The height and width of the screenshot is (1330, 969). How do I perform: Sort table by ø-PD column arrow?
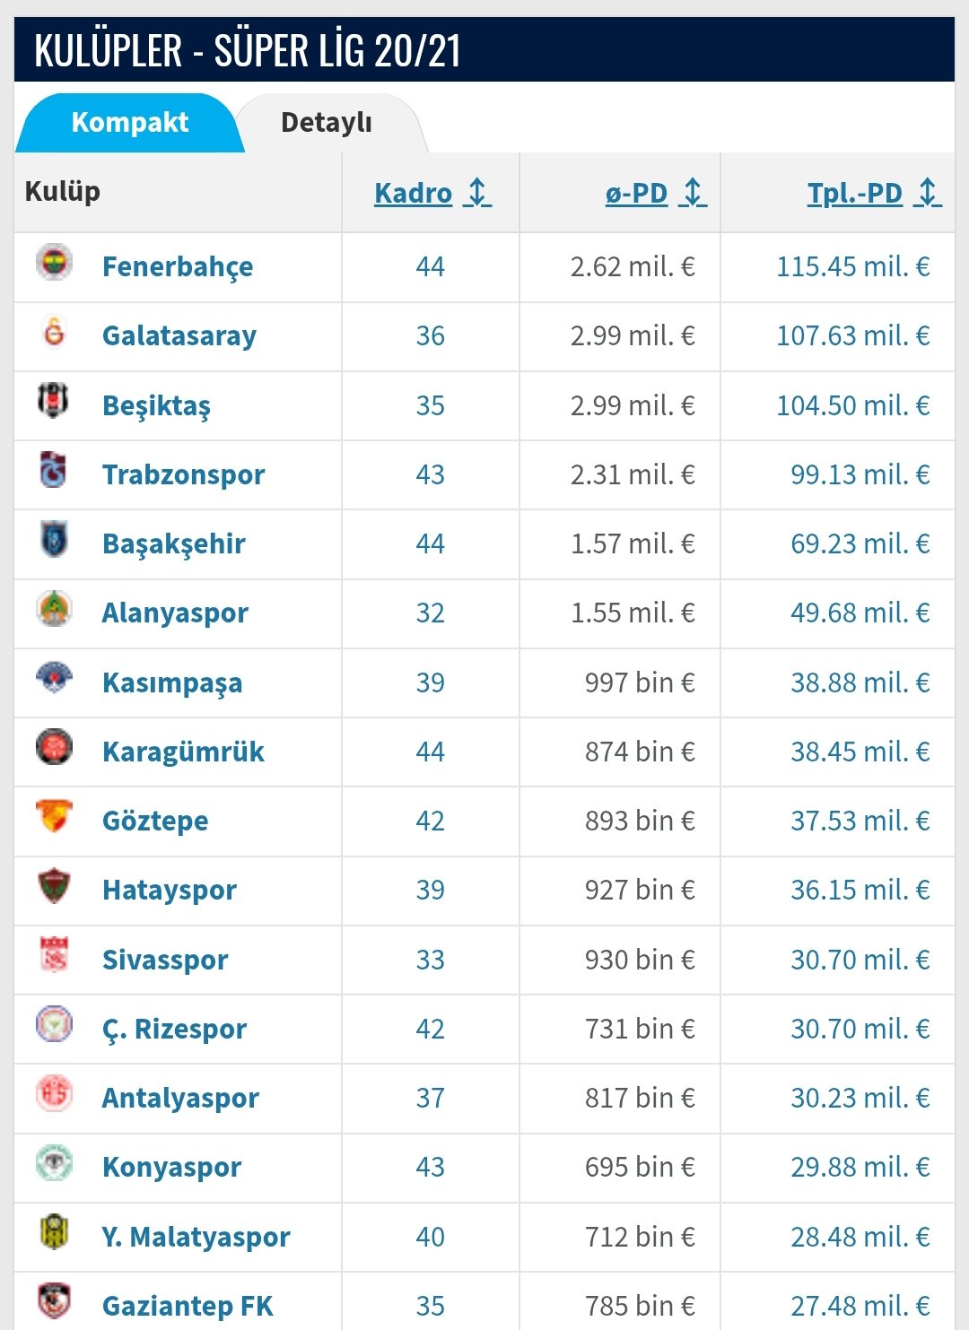(x=693, y=193)
